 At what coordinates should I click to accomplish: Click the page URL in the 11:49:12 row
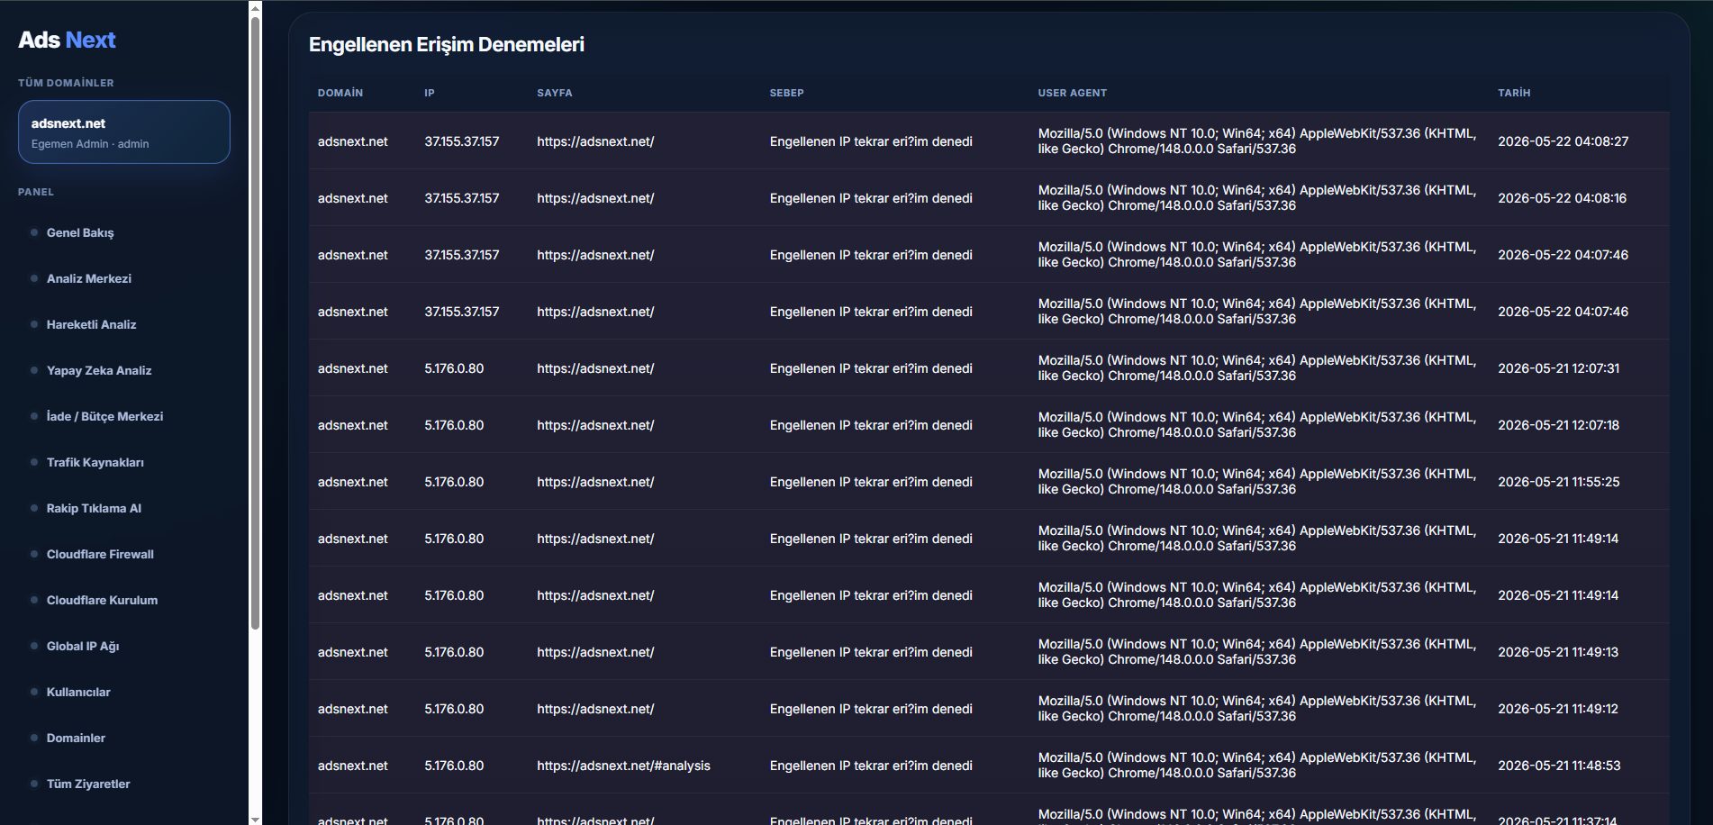(x=595, y=709)
